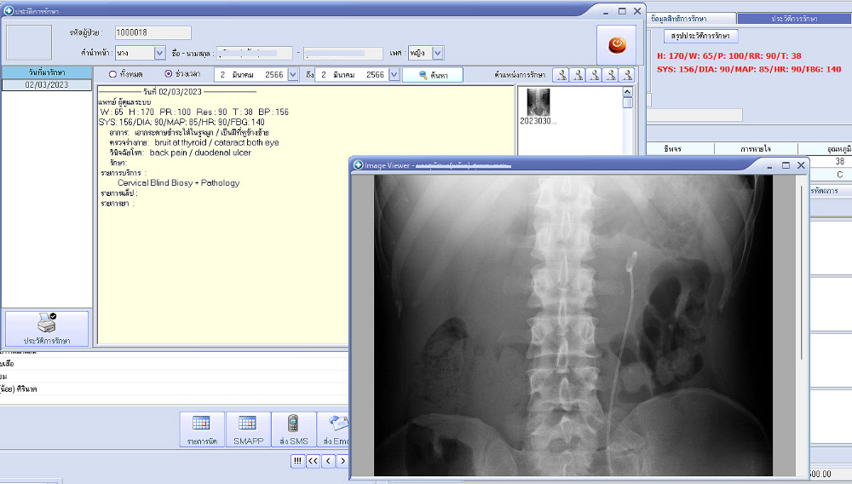The width and height of the screenshot is (852, 484).
Task: Click the patient first name field
Action: coord(254,53)
